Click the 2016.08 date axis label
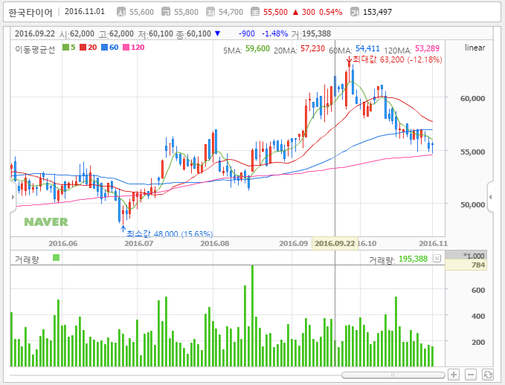Viewport: 505px width, 385px height. tap(215, 243)
